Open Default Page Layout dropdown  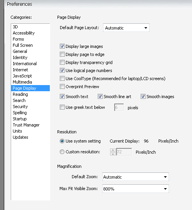(126, 28)
